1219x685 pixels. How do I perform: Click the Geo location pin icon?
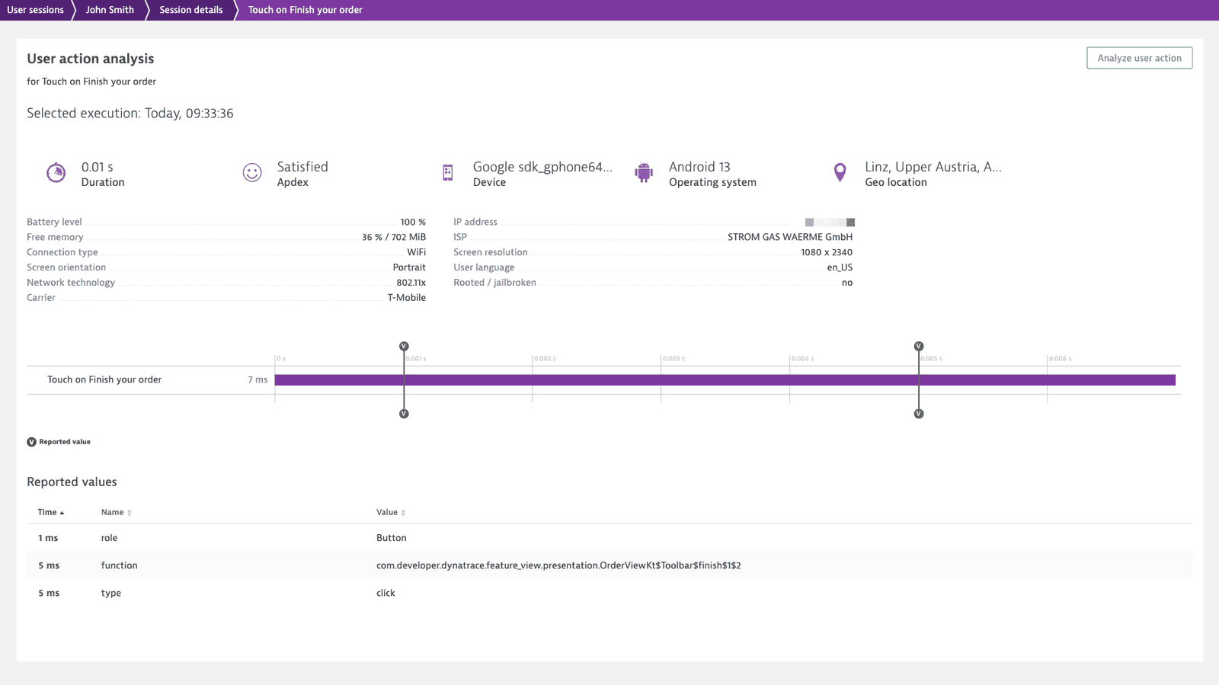840,173
